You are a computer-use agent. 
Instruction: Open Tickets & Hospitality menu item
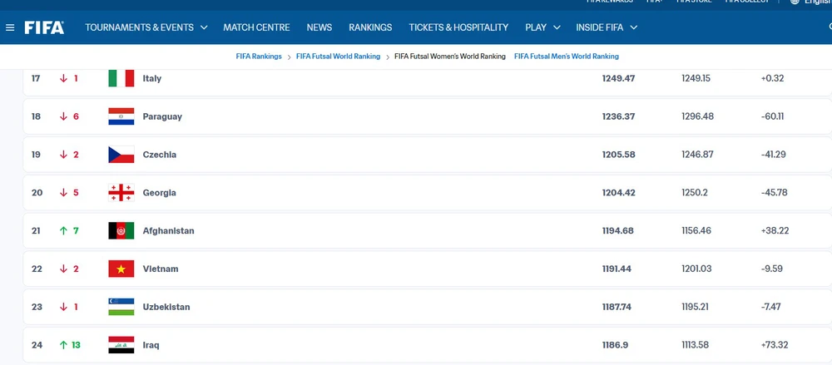coord(458,27)
